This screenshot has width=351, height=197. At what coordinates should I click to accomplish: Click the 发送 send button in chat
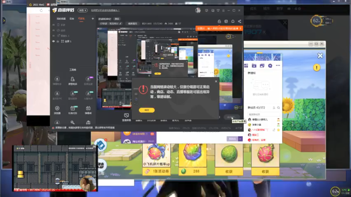pyautogui.click(x=233, y=139)
